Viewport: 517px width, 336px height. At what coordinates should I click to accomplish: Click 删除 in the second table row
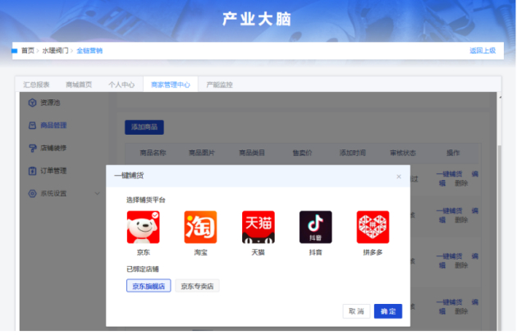[461, 220]
